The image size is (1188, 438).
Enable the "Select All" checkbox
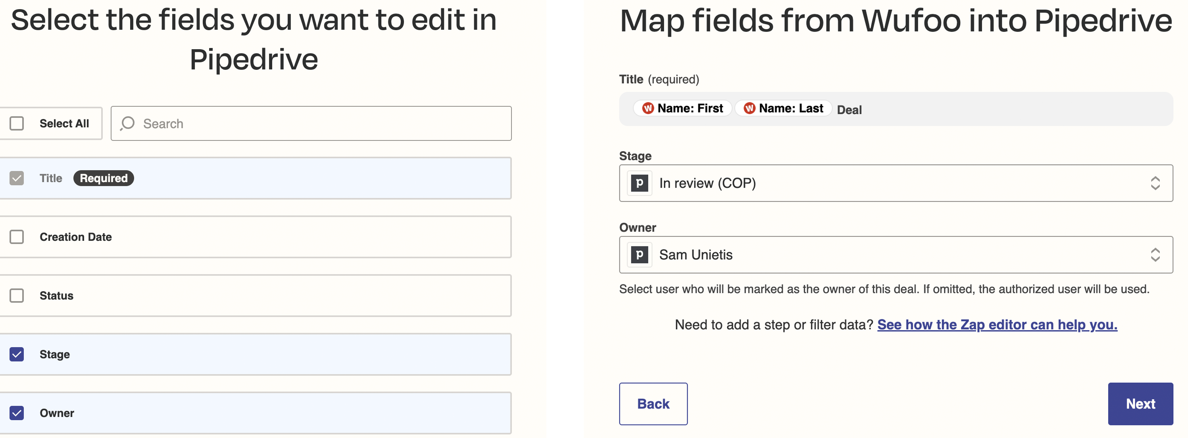pos(17,123)
